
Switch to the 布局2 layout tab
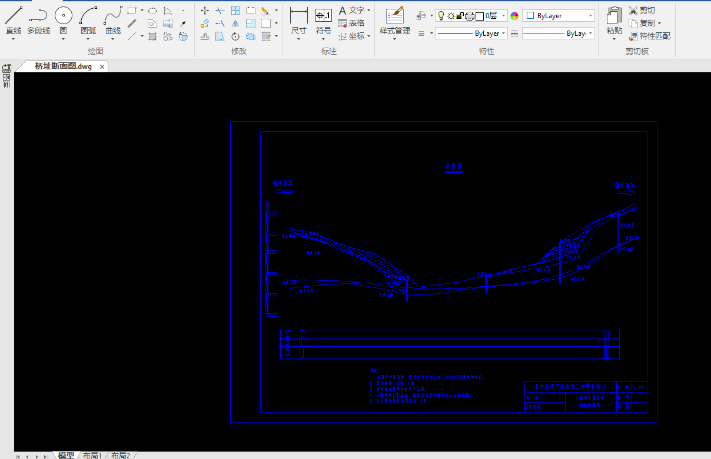coord(120,455)
